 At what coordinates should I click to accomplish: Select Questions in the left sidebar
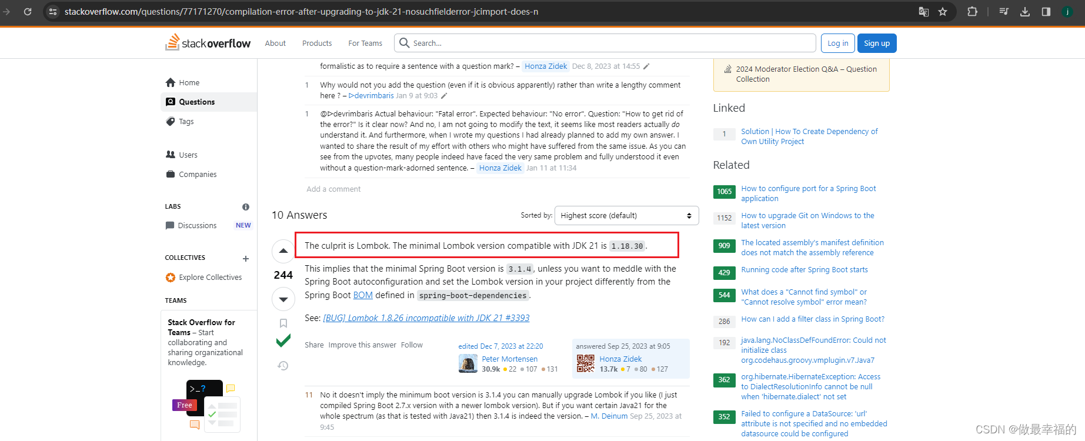tap(209, 102)
